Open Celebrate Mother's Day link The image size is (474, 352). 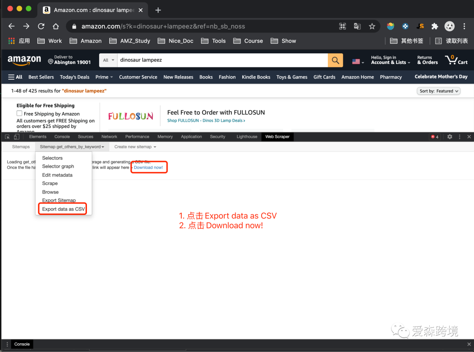pos(441,77)
